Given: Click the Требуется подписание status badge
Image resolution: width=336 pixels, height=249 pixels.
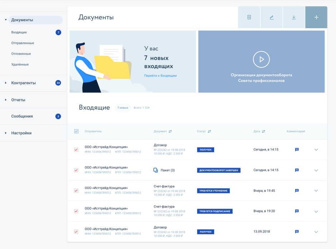Looking at the screenshot, I should (214, 211).
